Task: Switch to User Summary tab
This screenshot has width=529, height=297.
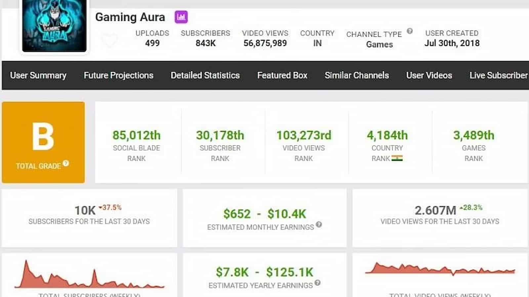Action: [x=38, y=75]
